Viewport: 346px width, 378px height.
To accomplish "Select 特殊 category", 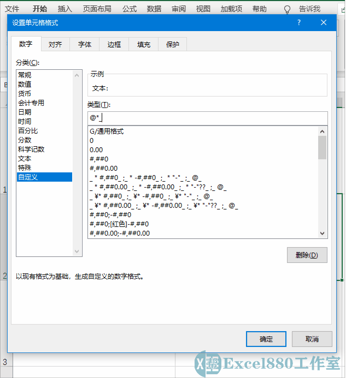I will (x=44, y=168).
